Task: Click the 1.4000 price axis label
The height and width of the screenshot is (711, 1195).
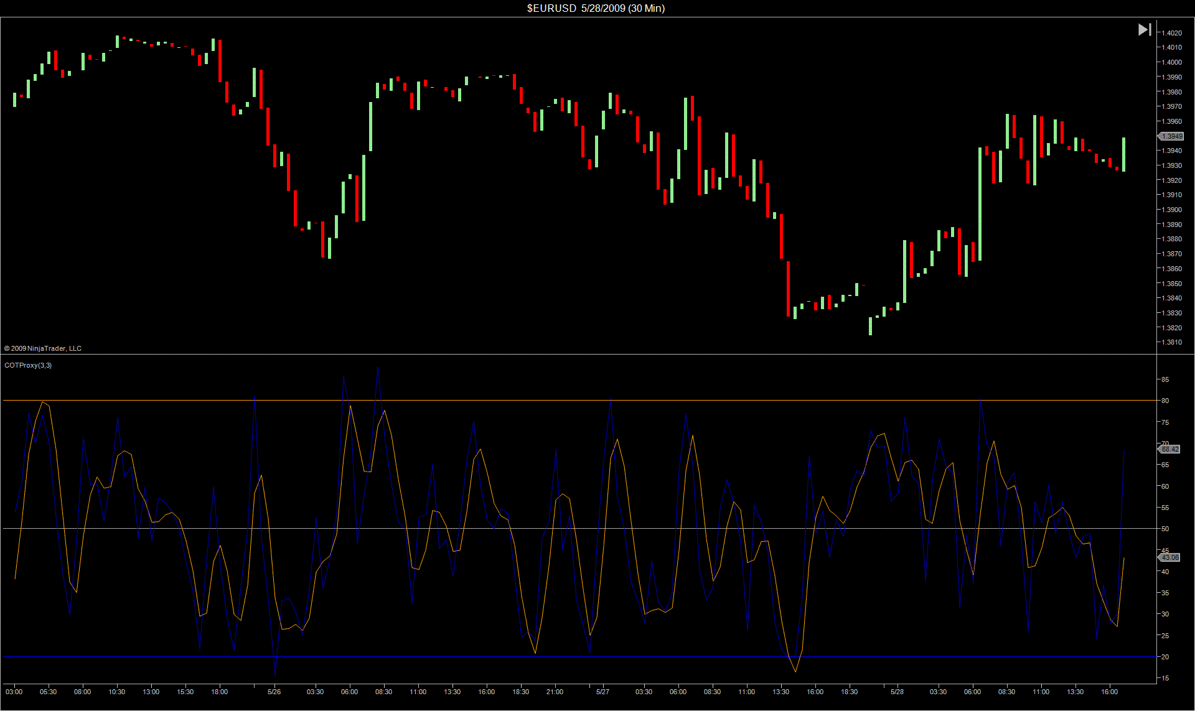Action: (1172, 62)
